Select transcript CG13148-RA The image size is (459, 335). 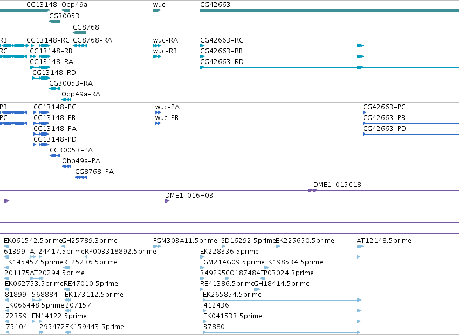tap(52, 62)
